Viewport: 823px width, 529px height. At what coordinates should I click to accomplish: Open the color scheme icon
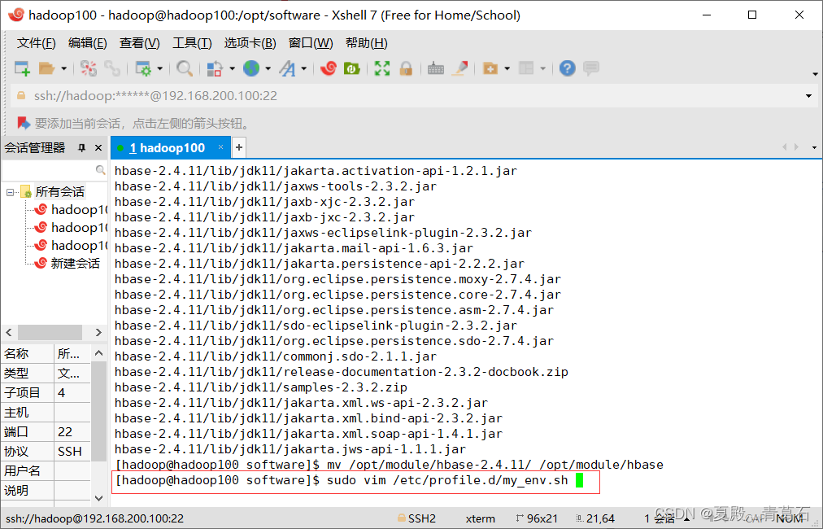(215, 68)
